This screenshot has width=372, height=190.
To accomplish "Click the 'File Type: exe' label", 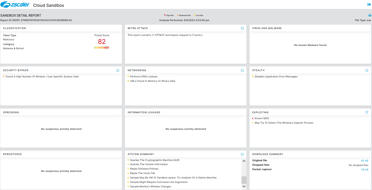I will (x=363, y=20).
